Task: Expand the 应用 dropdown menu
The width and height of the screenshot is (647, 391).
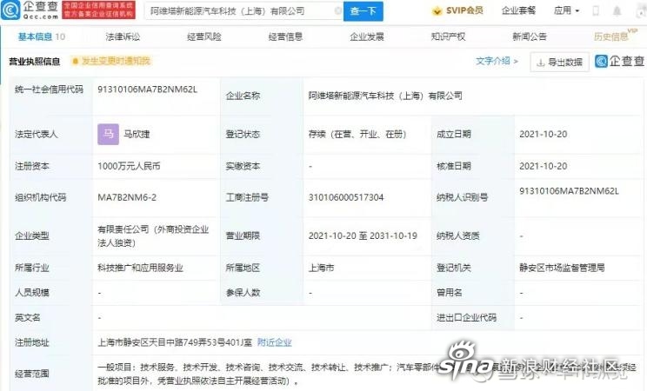Action: point(566,10)
